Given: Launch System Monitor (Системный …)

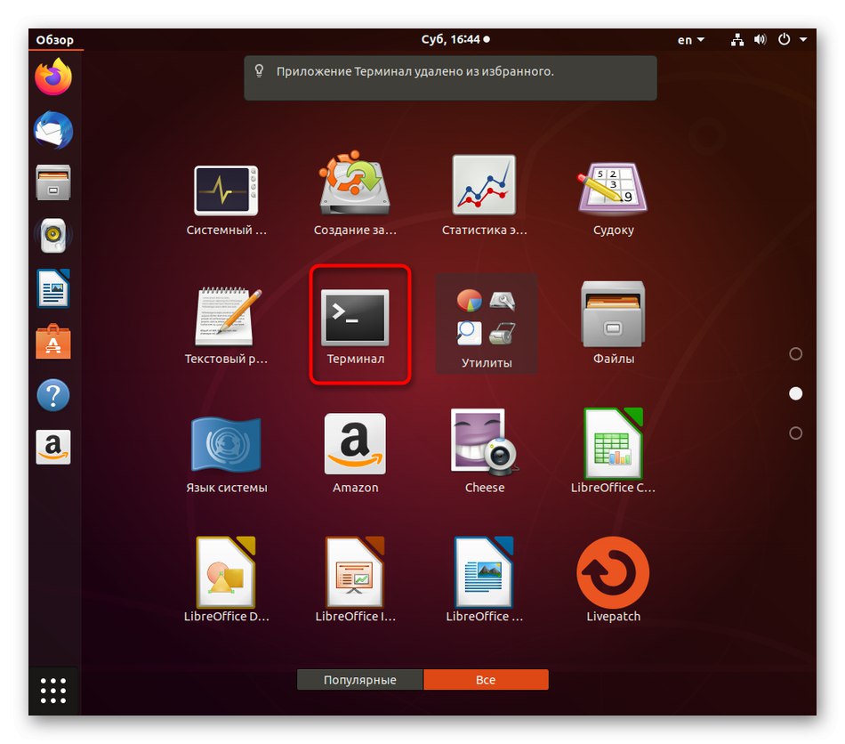Looking at the screenshot, I should tap(226, 199).
